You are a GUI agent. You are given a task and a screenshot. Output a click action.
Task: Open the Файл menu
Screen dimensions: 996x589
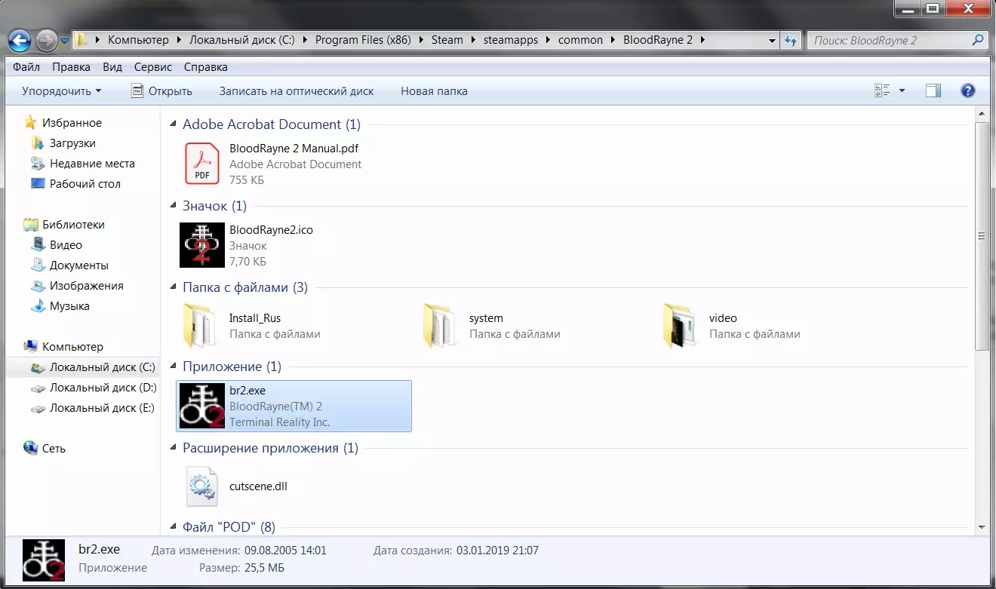[26, 67]
